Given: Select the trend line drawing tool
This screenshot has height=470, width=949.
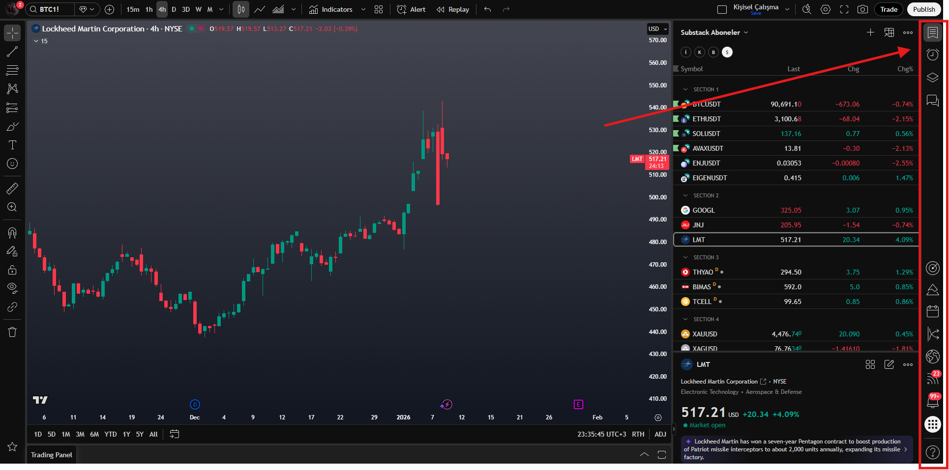Looking at the screenshot, I should [12, 52].
